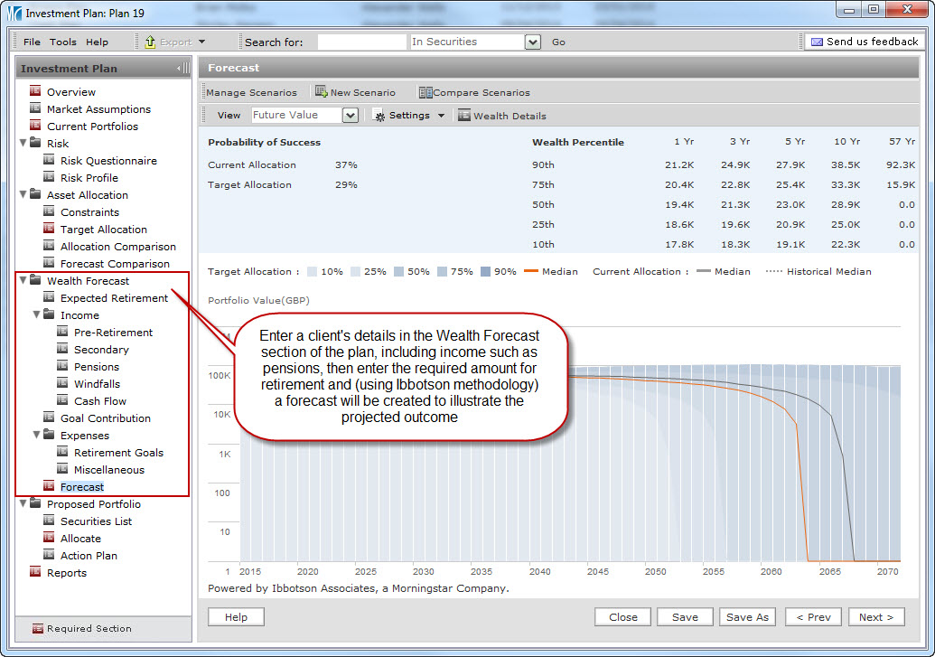Open Manage Scenarios
This screenshot has height=657, width=935.
coord(251,92)
